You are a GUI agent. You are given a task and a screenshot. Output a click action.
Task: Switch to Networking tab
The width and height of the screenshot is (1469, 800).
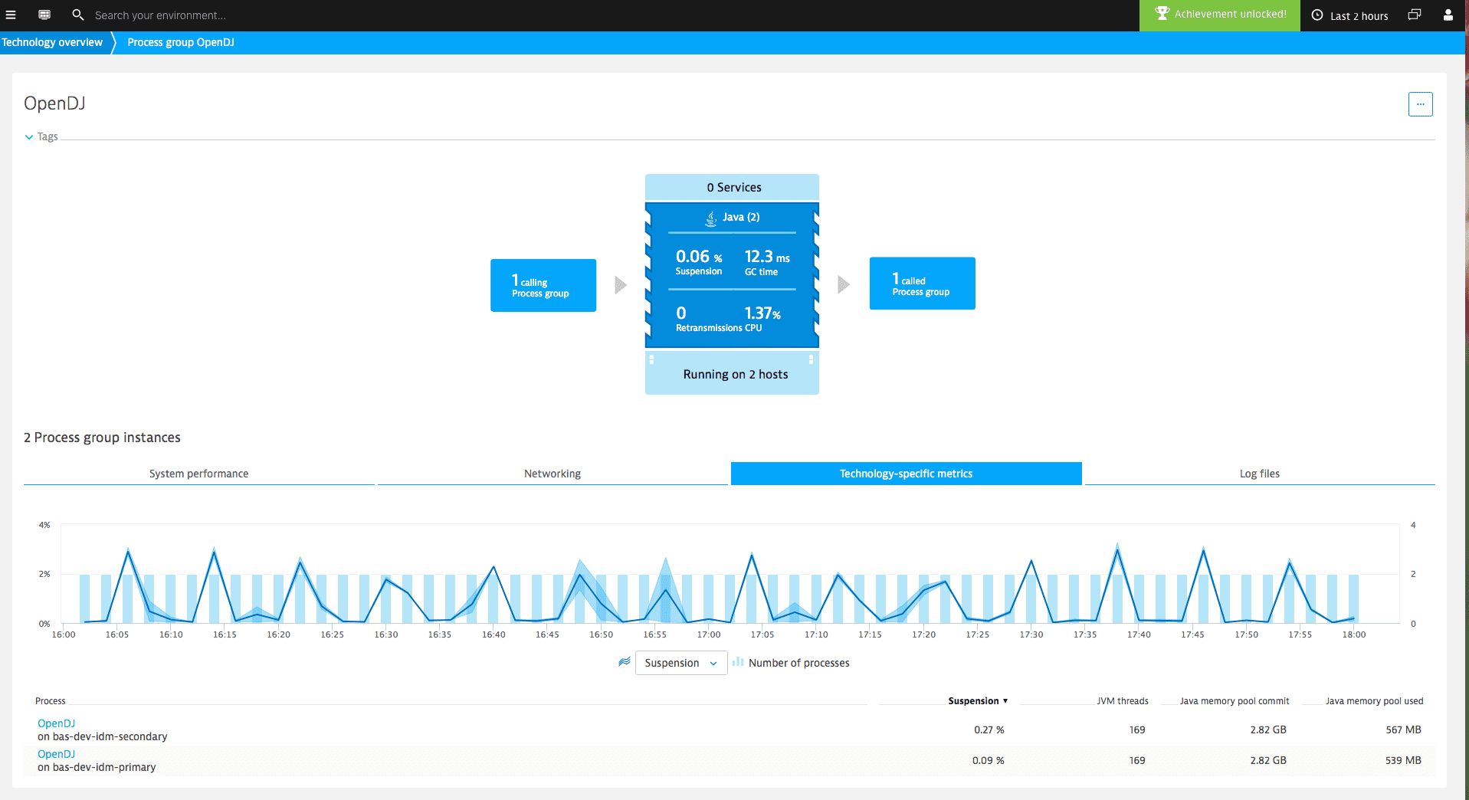[x=553, y=474]
